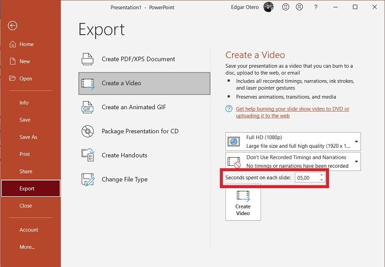This screenshot has width=385, height=267.
Task: Select the Create Handouts option
Action: tap(145, 155)
